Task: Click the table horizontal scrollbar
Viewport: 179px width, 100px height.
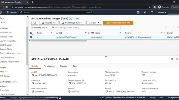Action: tap(59, 41)
